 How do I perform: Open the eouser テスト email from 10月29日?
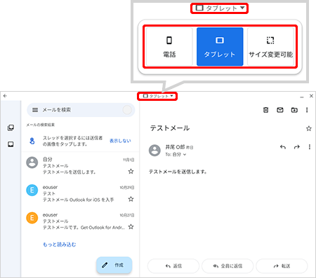click(x=80, y=193)
